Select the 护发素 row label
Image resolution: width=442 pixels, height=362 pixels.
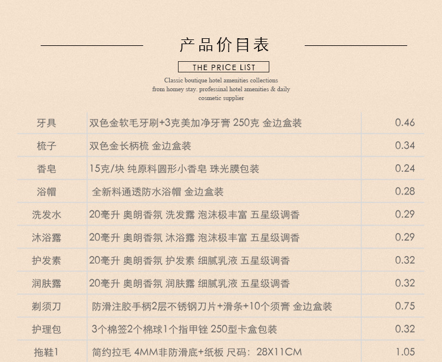pyautogui.click(x=47, y=261)
